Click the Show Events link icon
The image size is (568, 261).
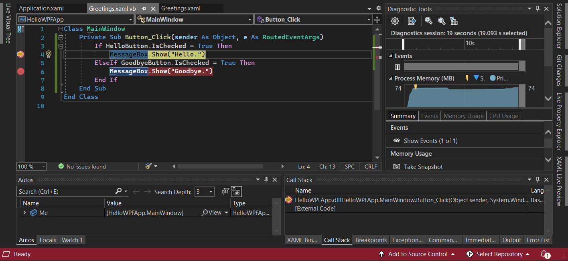click(x=396, y=141)
